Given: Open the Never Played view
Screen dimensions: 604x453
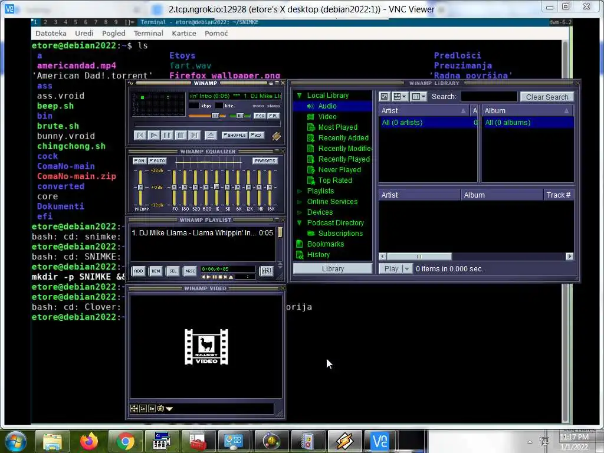Looking at the screenshot, I should coord(339,169).
